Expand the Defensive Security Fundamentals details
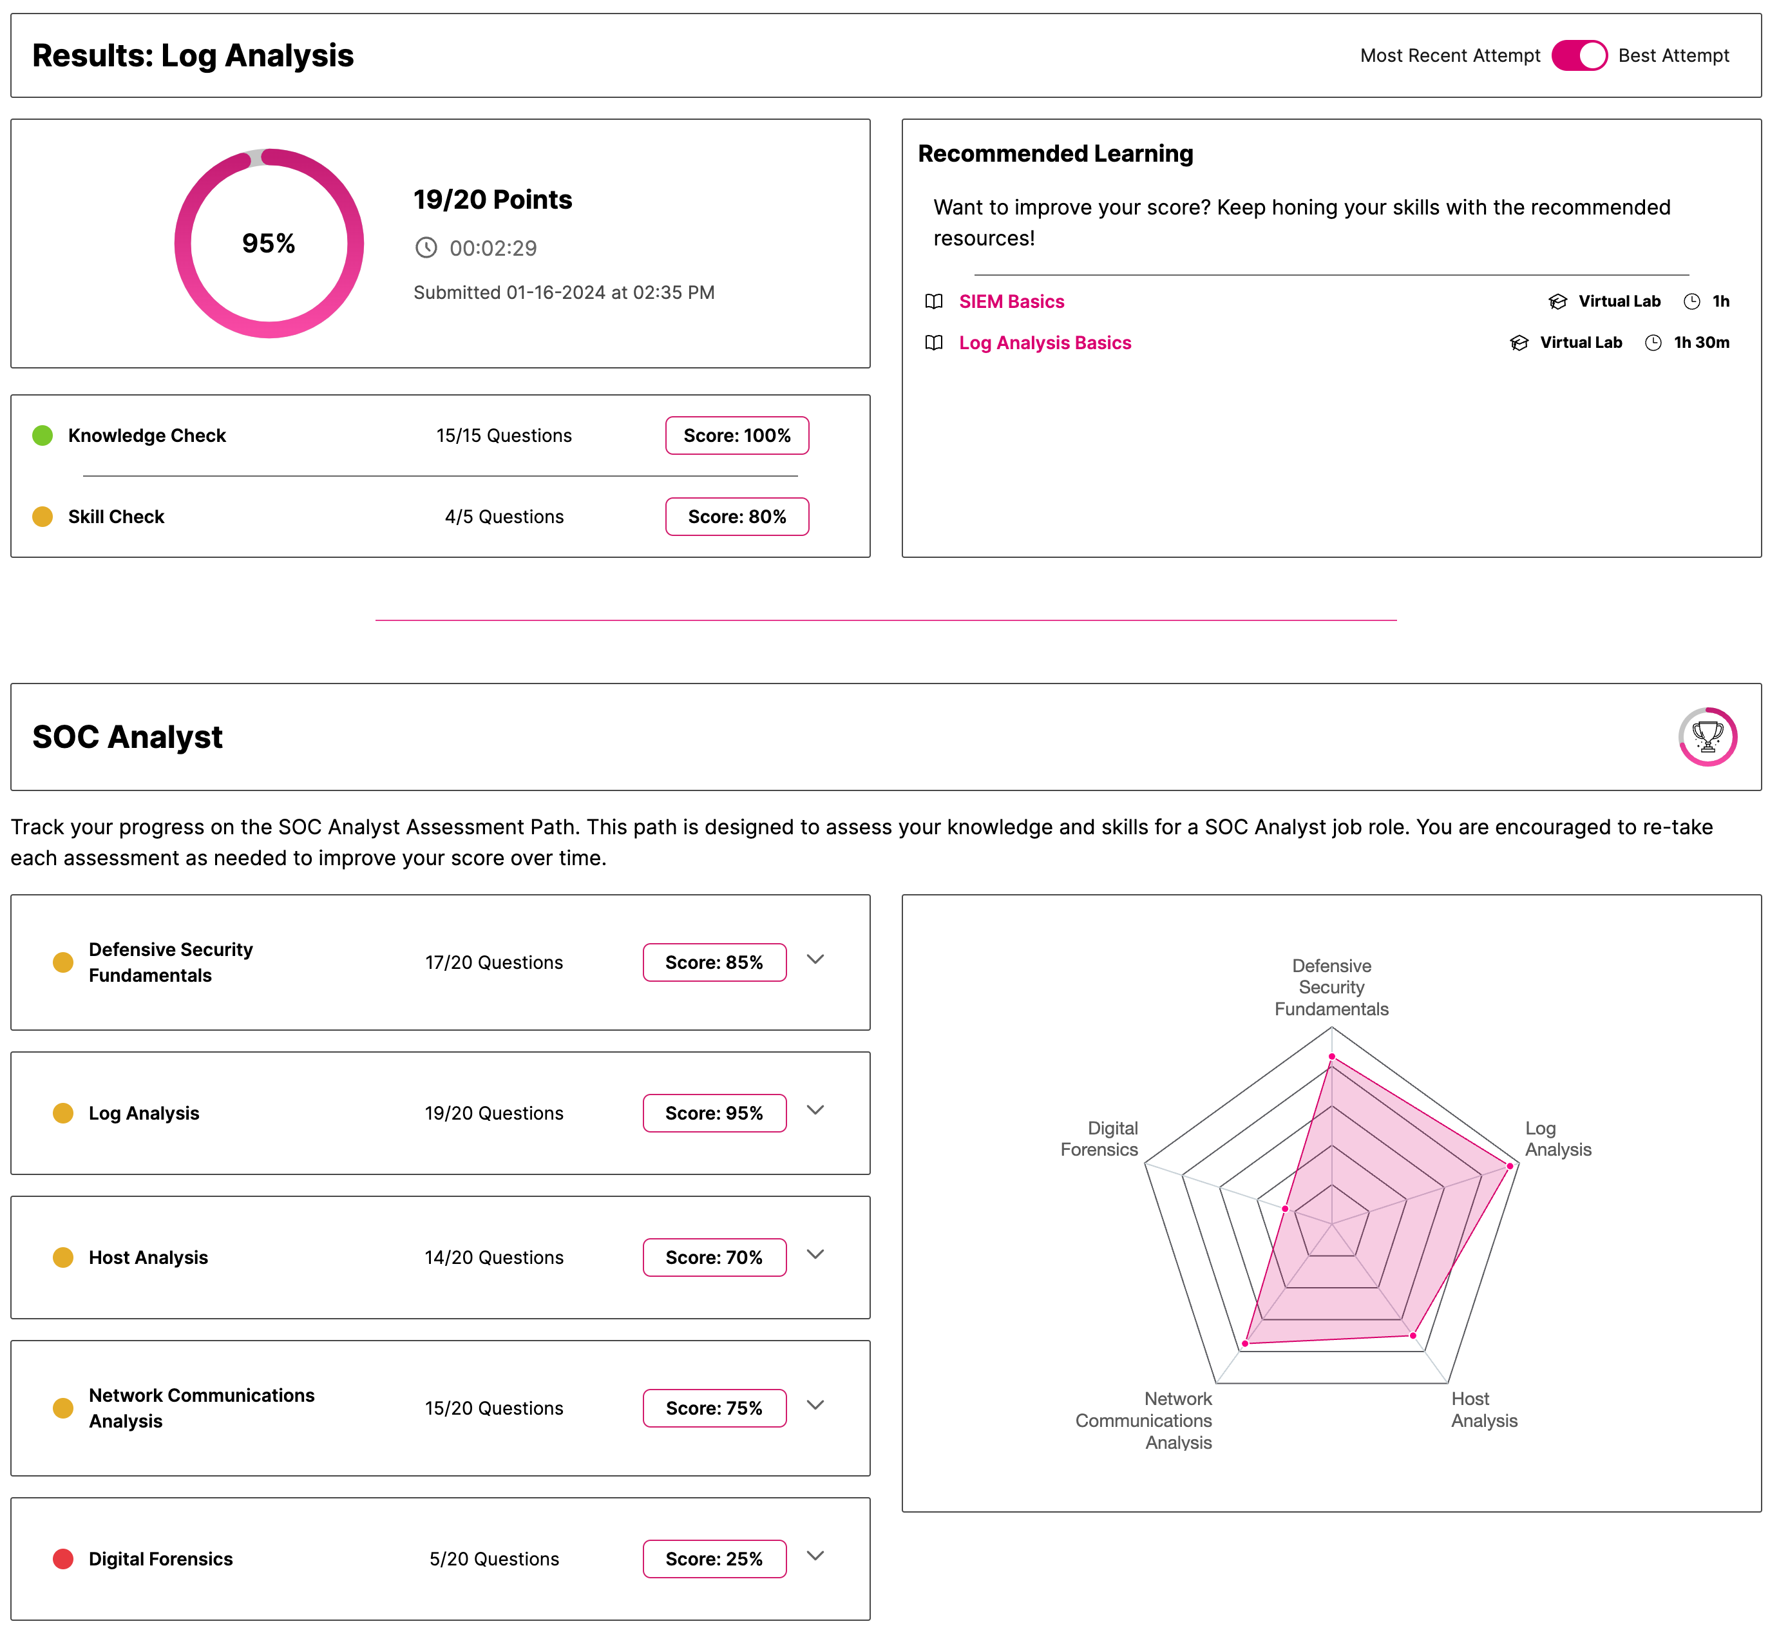 815,960
